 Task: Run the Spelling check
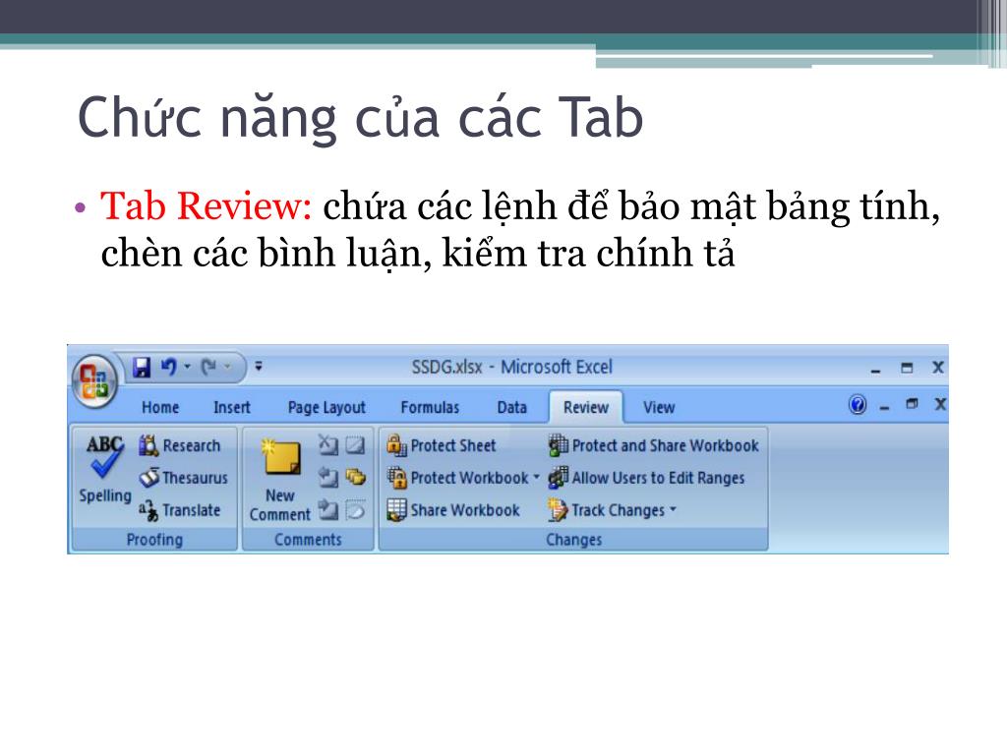click(104, 469)
